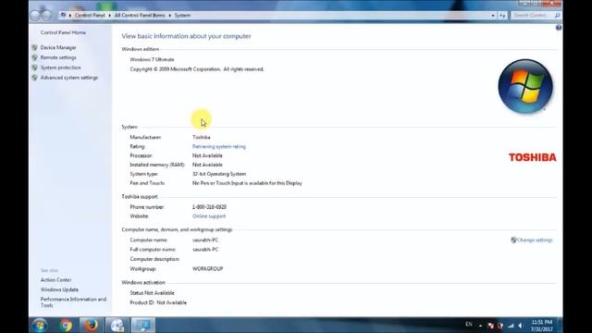Open System protection link

pos(60,68)
